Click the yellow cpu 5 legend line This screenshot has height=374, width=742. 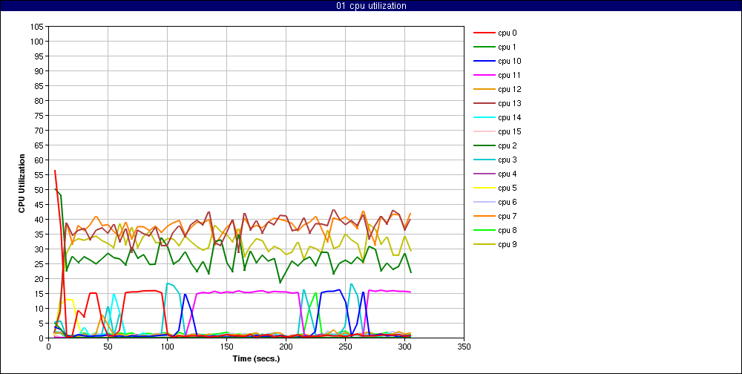click(484, 188)
